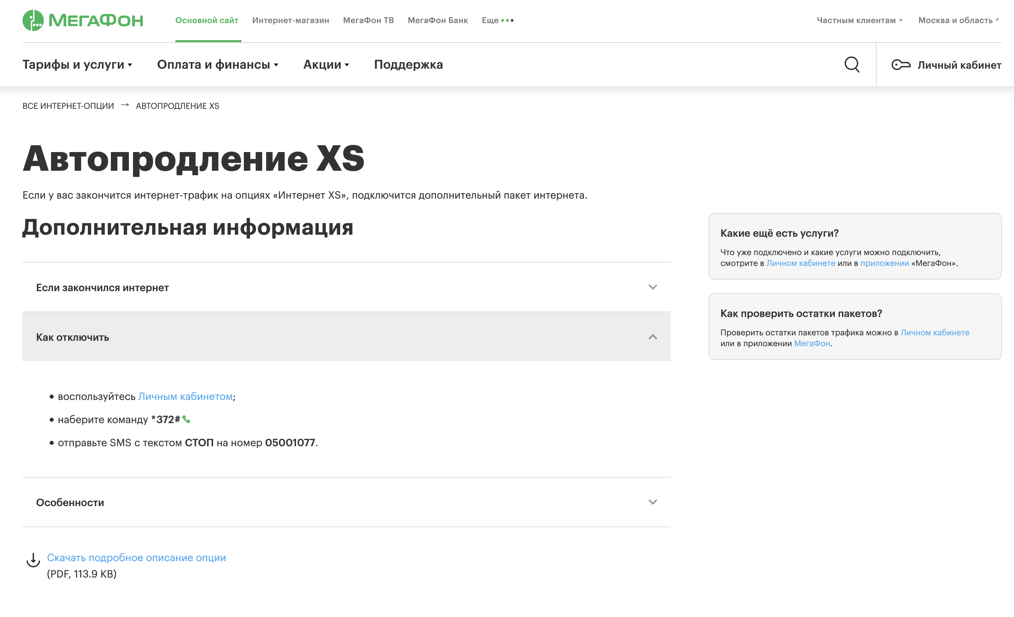
Task: Click the МегаФон link in packages card
Action: (812, 343)
